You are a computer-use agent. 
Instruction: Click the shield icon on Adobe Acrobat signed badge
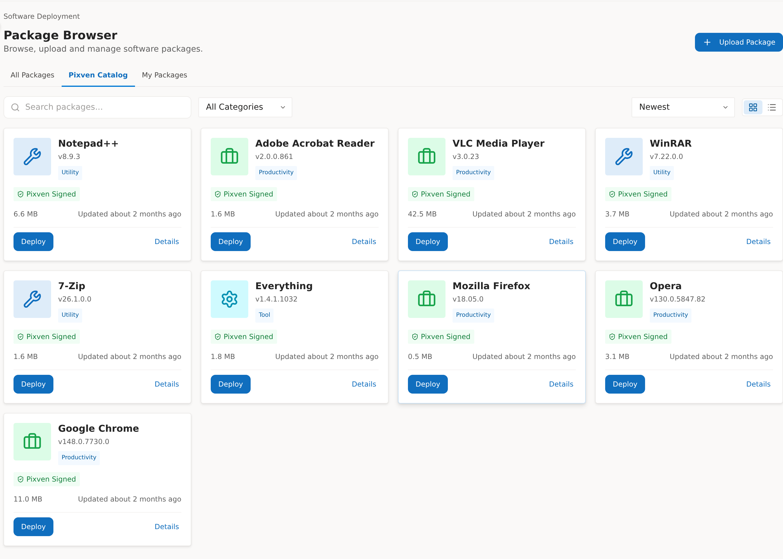(x=218, y=194)
